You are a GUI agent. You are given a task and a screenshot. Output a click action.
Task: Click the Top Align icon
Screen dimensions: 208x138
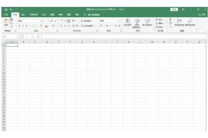click(61, 21)
